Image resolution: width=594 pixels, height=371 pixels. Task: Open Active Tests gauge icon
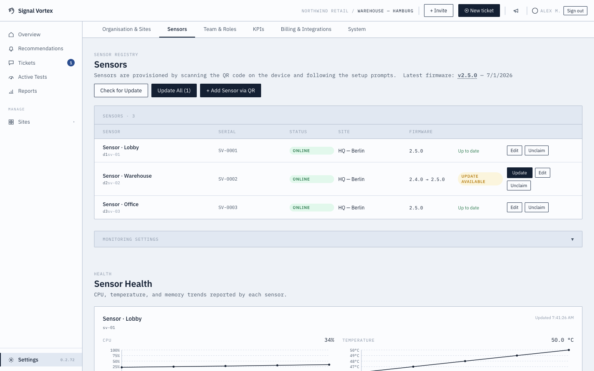pos(11,77)
